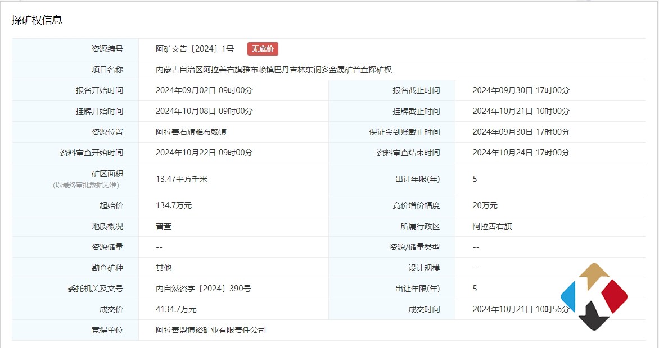Screen dimensions: 659x348
Task: Select the resource number 阿矿交告〔2024〕1号
Action: coord(195,49)
